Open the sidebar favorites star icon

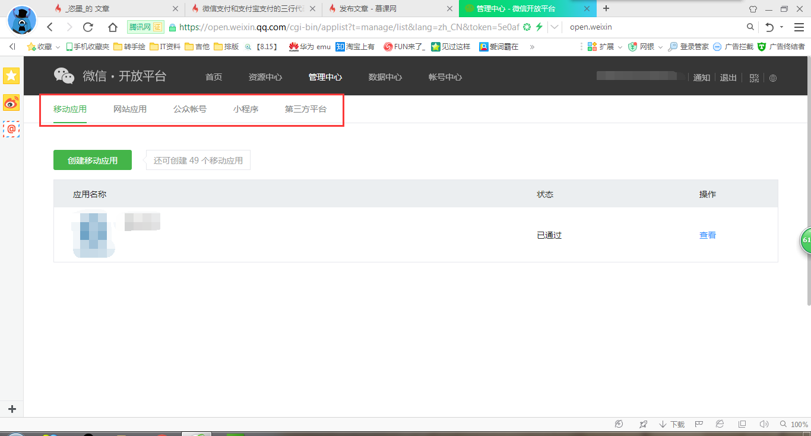11,75
